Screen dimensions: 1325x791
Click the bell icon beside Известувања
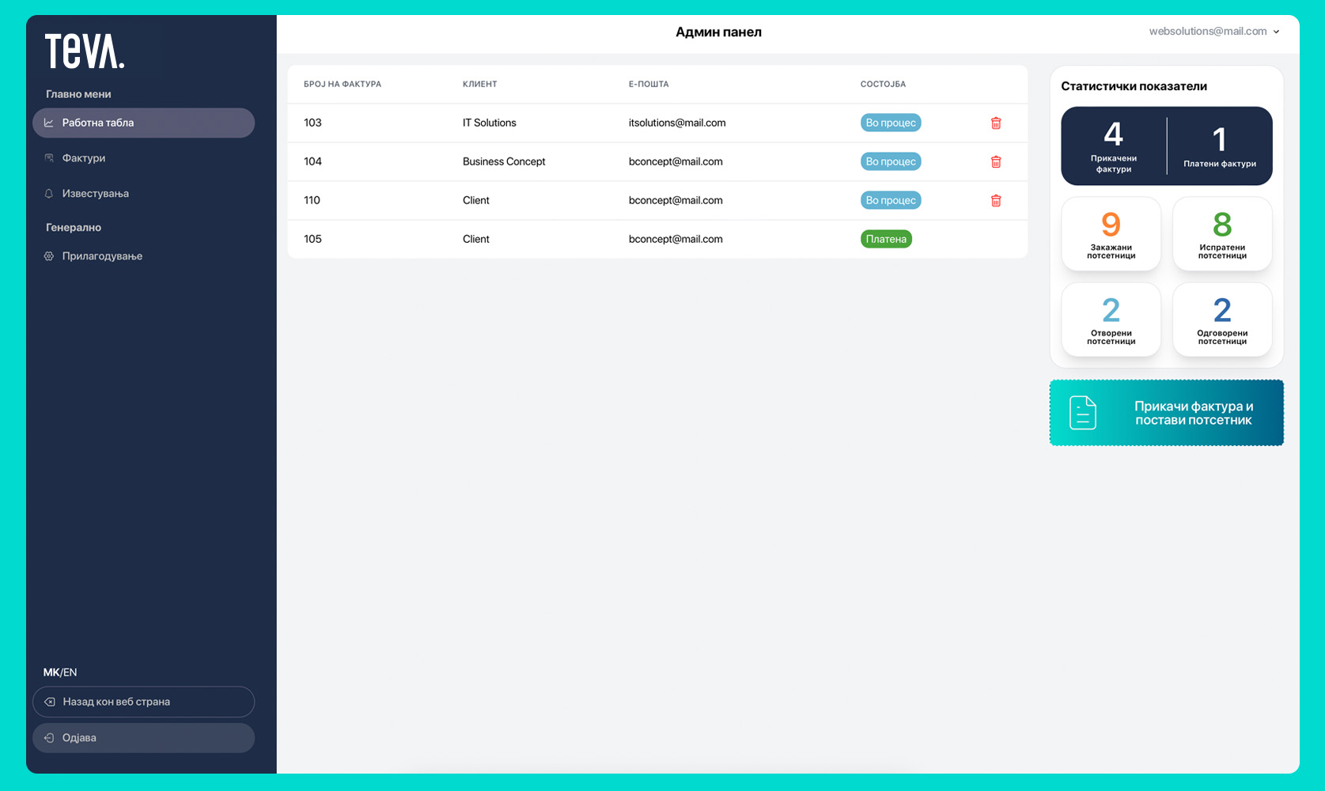(x=49, y=194)
